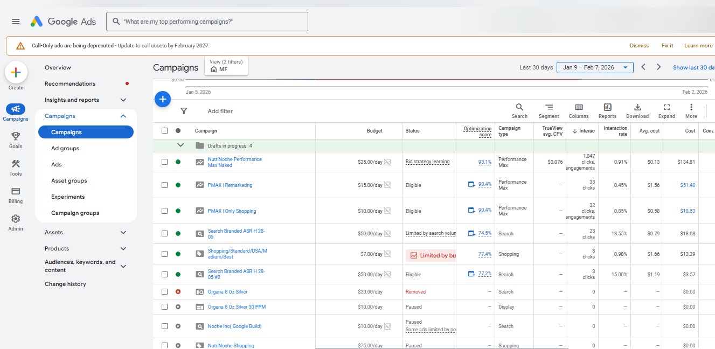Viewport: 715px width, 349px height.
Task: Check Shopping/Standard/USA/Medium/Best row
Action: [x=164, y=254]
